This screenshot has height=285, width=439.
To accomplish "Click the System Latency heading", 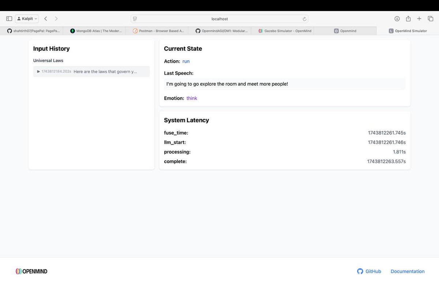I will [187, 120].
